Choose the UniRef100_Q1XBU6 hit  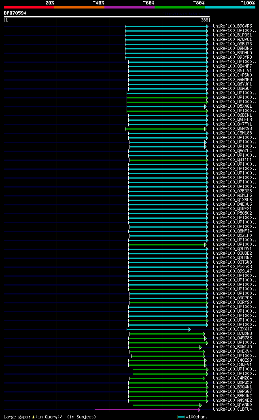tap(232, 200)
